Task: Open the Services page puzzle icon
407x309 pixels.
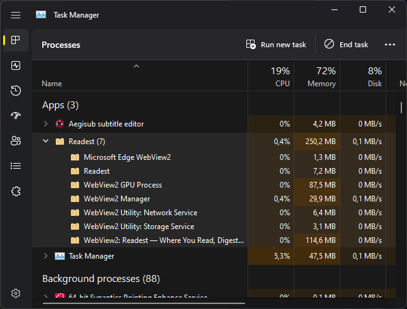Action: pos(16,191)
